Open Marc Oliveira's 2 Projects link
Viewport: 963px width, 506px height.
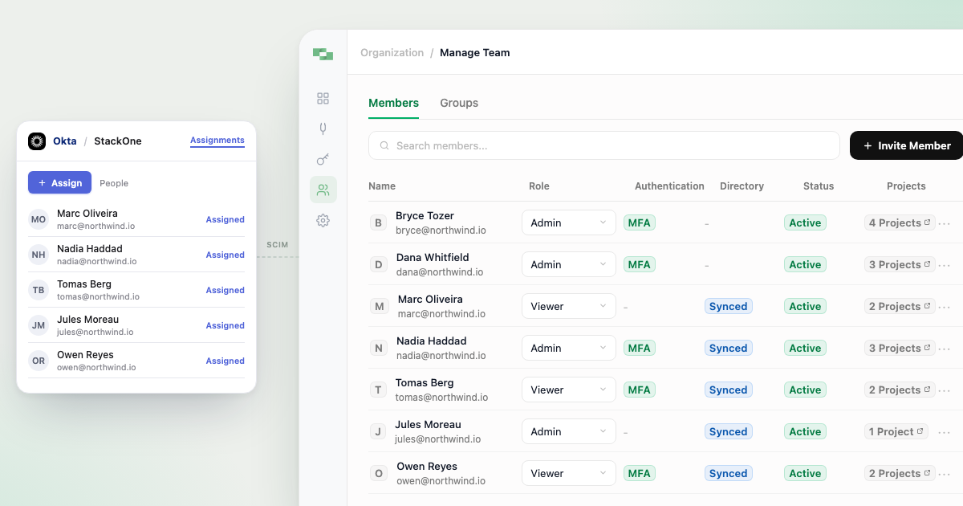coord(900,307)
